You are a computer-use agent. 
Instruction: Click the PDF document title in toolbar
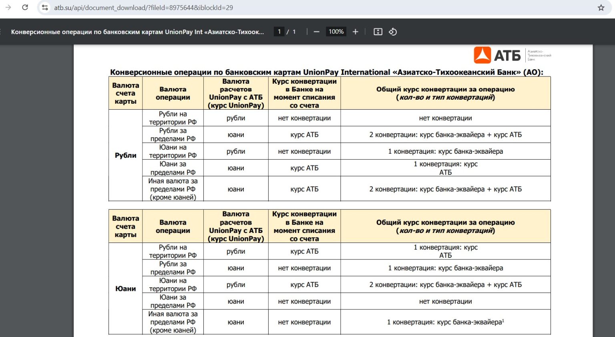tap(137, 32)
